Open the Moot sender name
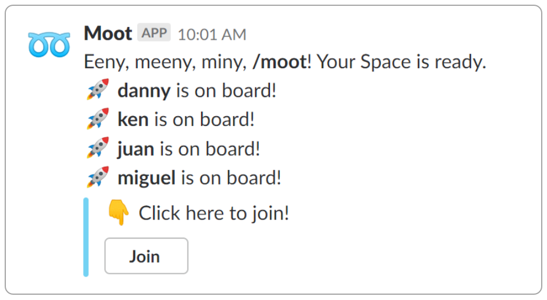 click(108, 33)
